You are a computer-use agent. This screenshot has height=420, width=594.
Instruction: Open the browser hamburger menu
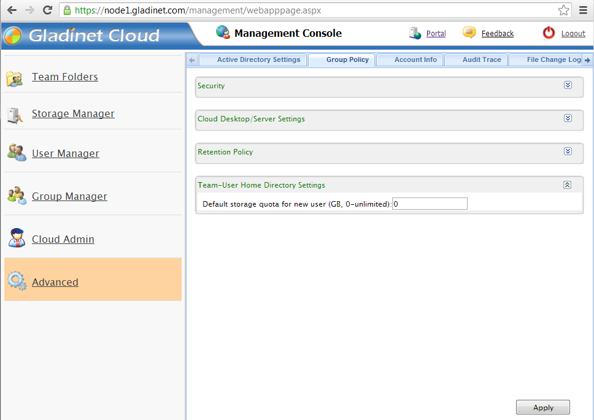(584, 10)
